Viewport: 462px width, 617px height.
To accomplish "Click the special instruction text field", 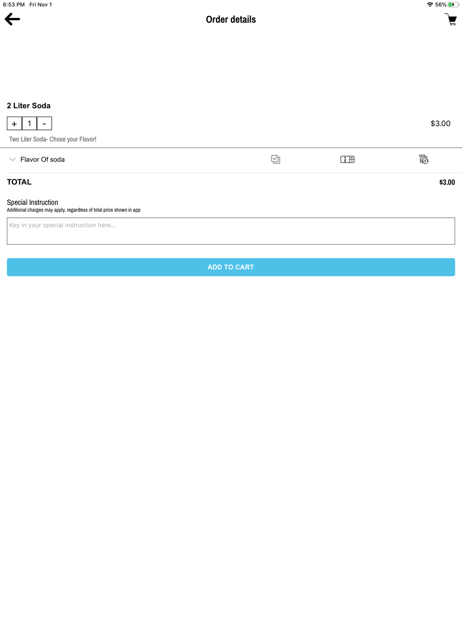I will pos(231,231).
